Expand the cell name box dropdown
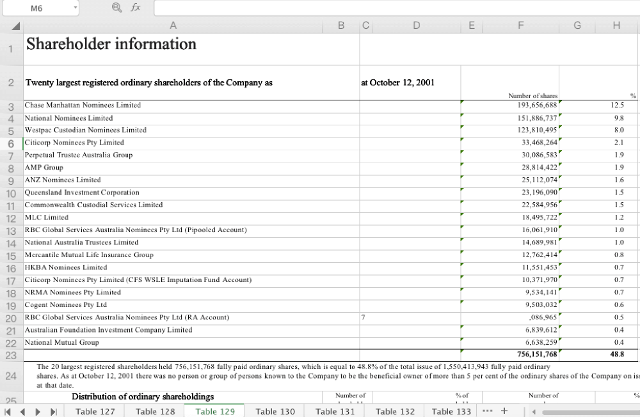Screen dimensions: 640x417 coord(76,8)
